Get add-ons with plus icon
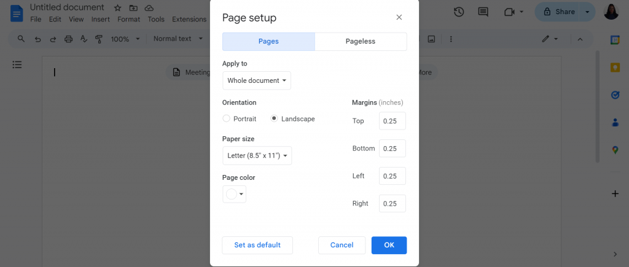The width and height of the screenshot is (629, 267). point(615,194)
